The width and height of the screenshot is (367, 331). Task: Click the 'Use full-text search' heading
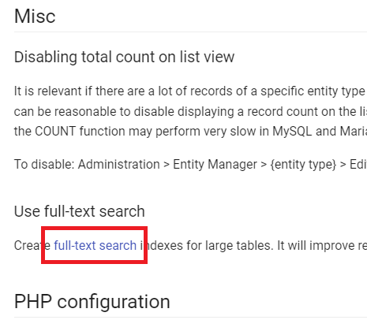80,211
